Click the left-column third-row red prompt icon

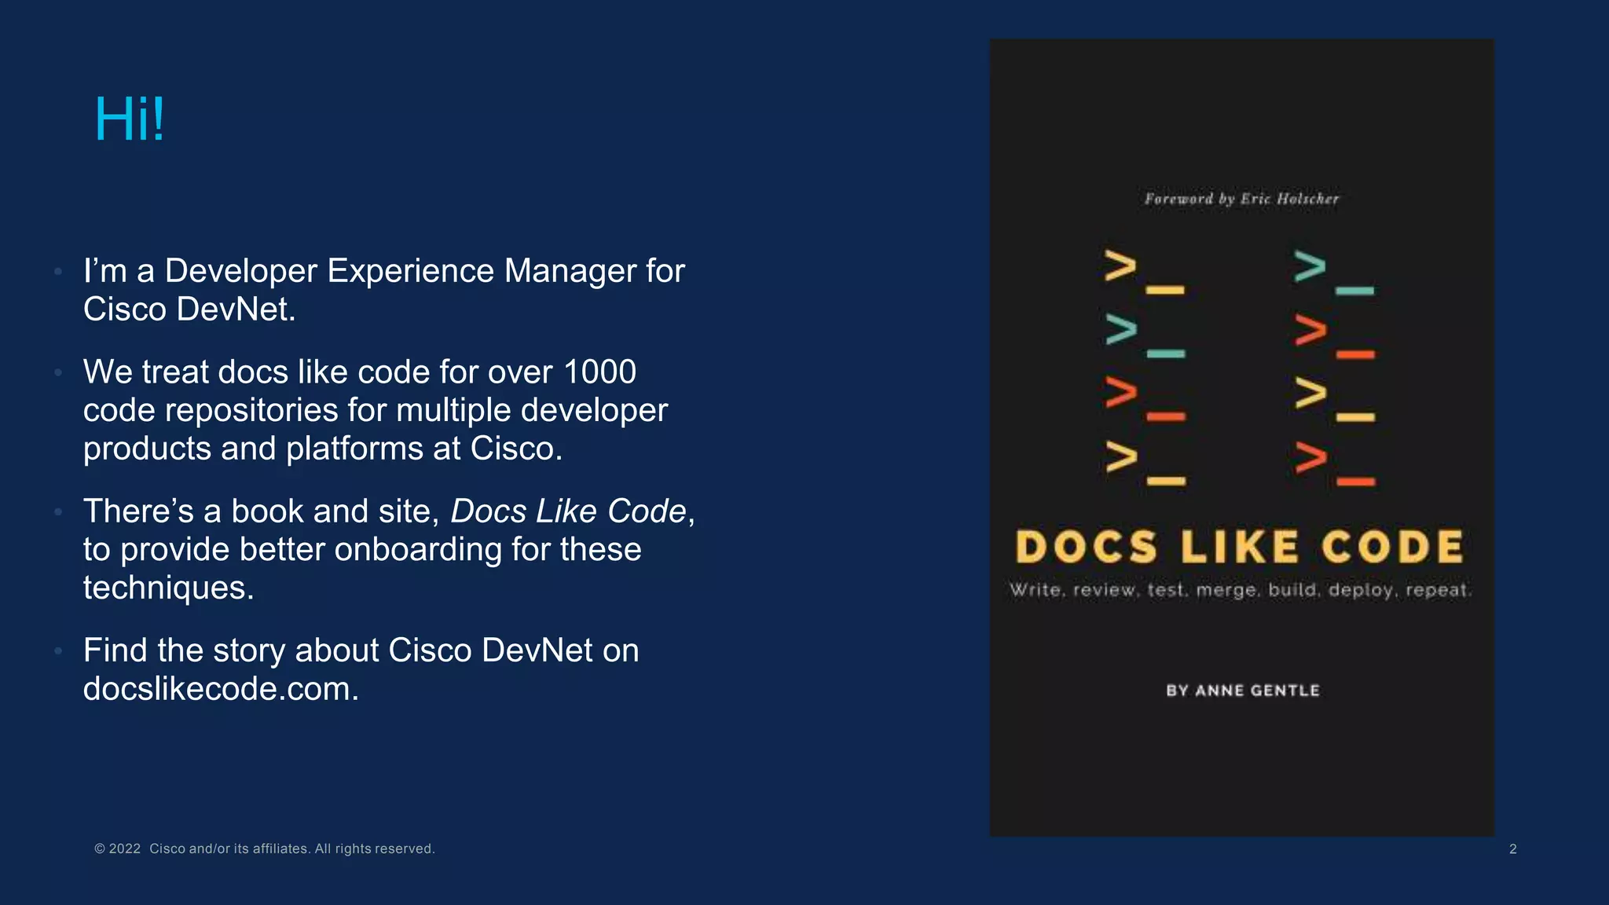tap(1144, 398)
